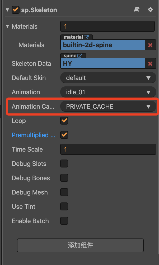Uncheck the Premultiplied Alpha option
Screen dimensions: 159x265
click(x=64, y=135)
